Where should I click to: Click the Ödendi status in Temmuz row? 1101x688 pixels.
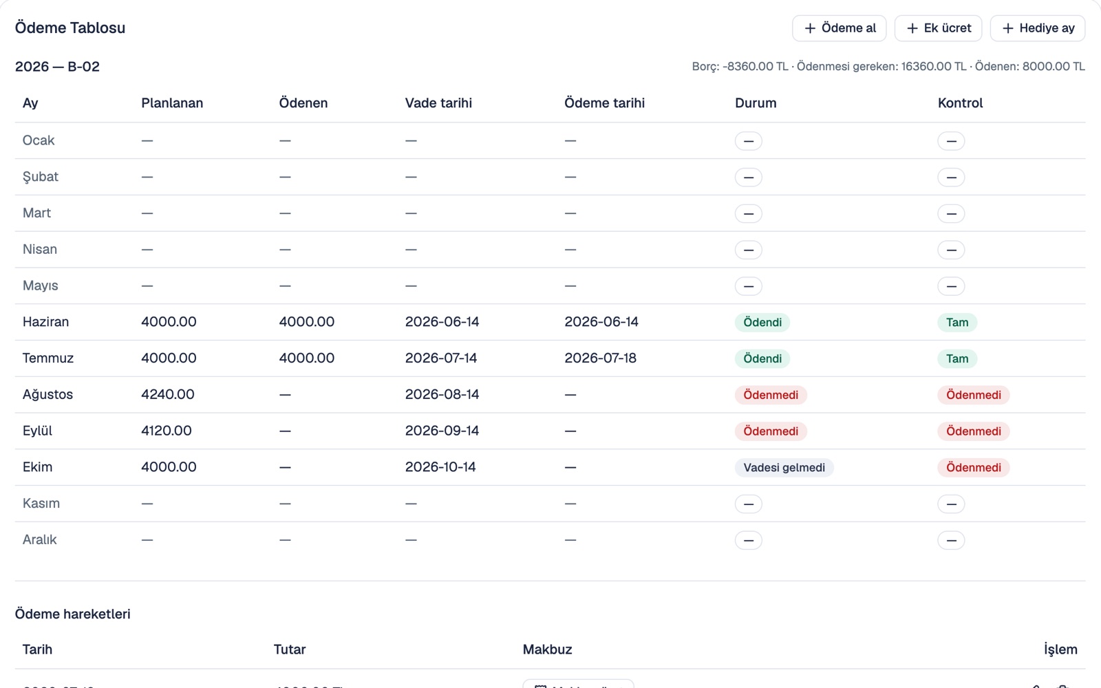tap(762, 358)
